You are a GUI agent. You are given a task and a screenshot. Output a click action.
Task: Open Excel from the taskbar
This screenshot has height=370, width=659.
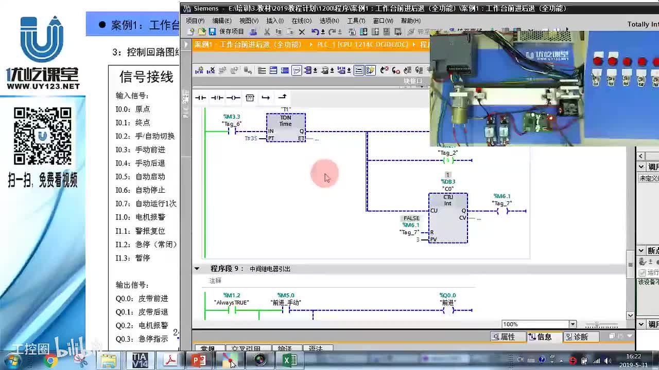click(x=289, y=361)
